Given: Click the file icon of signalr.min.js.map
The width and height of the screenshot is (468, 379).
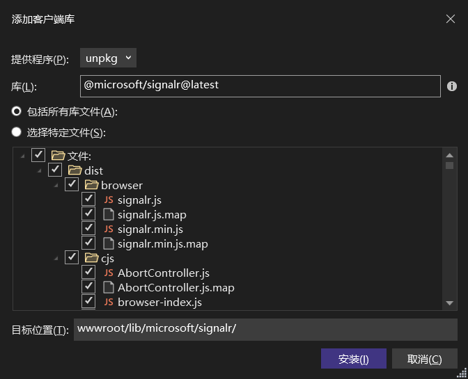Looking at the screenshot, I should 109,243.
